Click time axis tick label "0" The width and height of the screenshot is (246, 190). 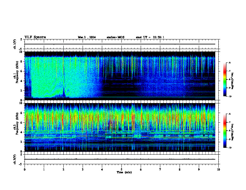[x=25, y=170]
